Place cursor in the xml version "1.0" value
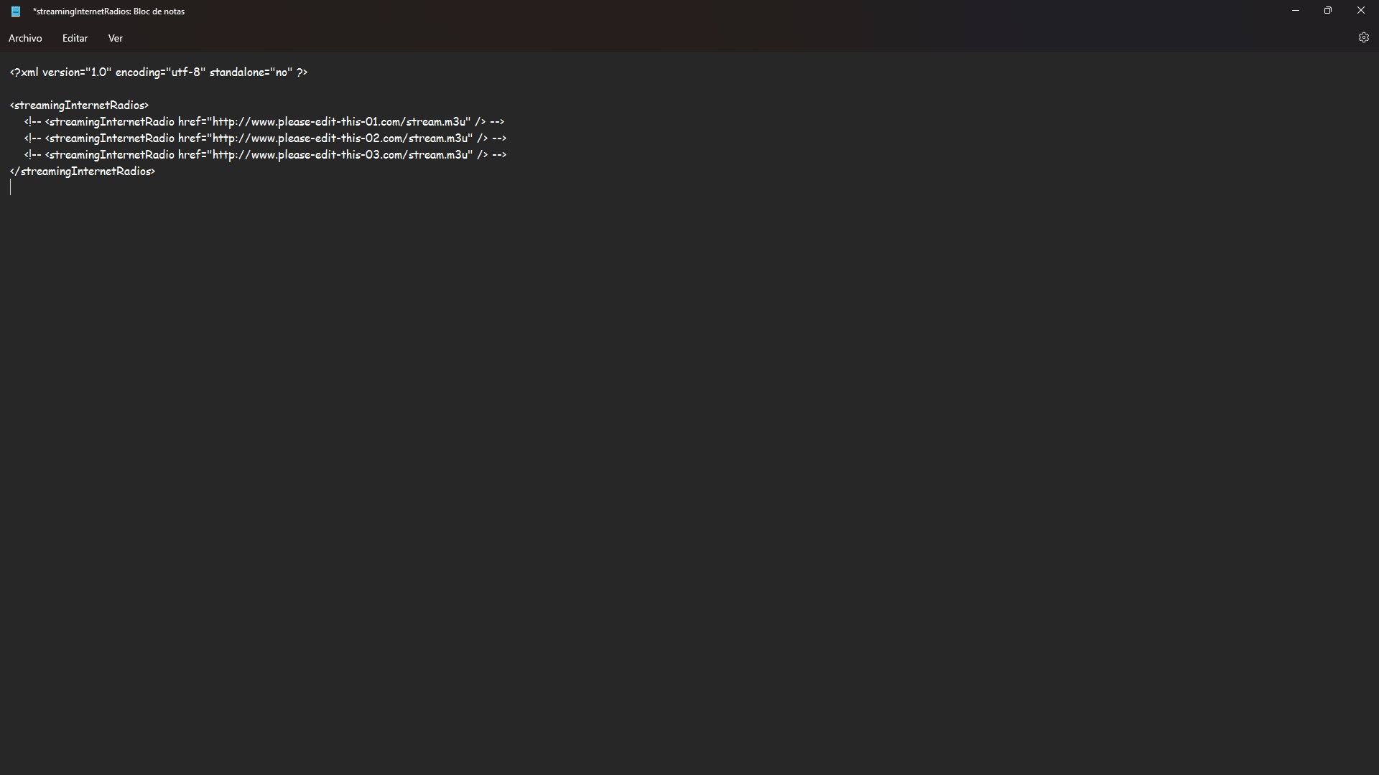This screenshot has width=1379, height=775. tap(98, 72)
